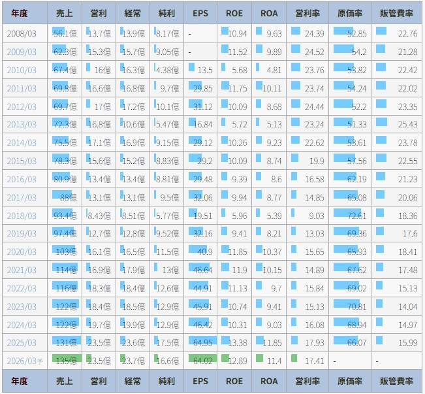
Task: Open the 2012/03 fiscal year link
Action: (22, 107)
